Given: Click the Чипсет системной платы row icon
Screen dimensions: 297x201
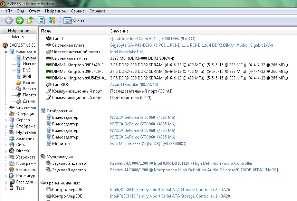Looking at the screenshot, I should 49,51.
